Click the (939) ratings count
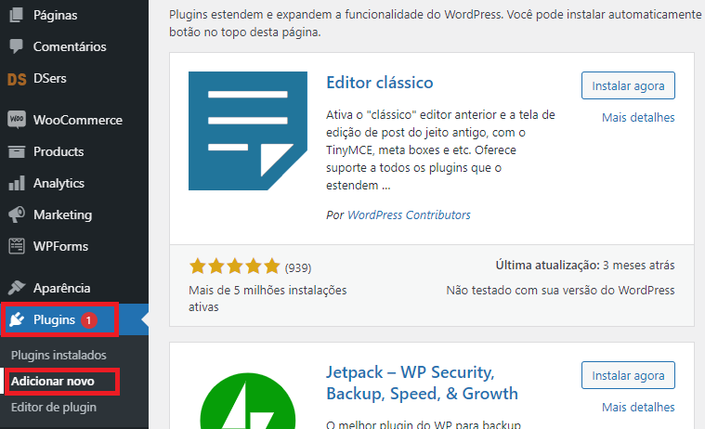Viewport: 705px width, 429px height. (x=297, y=268)
